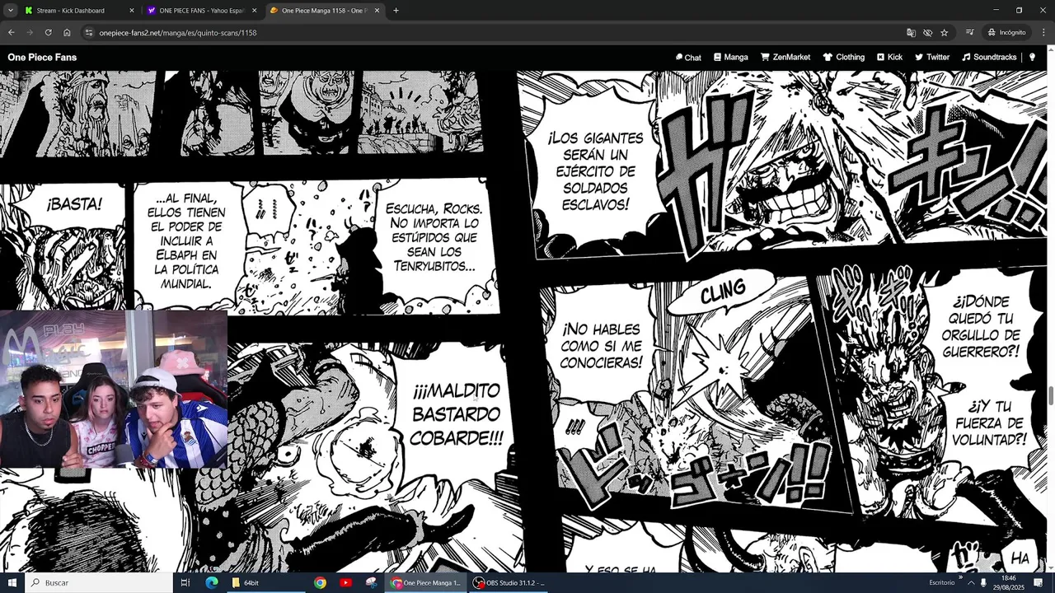The width and height of the screenshot is (1055, 593).
Task: Close the Stream - Kick Dashboard tab
Action: click(131, 11)
